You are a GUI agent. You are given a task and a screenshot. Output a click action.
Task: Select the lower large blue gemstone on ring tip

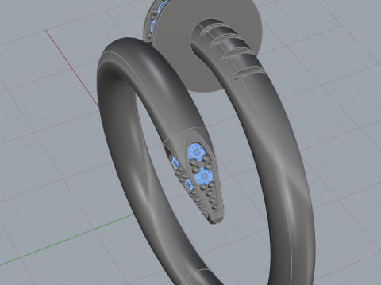point(203,177)
